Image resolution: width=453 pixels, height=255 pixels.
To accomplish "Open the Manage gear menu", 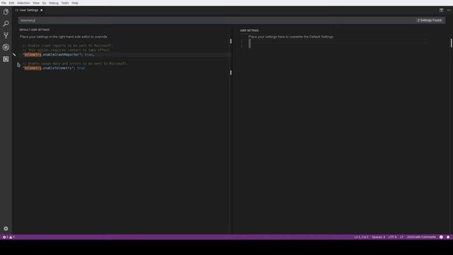I will click(6, 228).
